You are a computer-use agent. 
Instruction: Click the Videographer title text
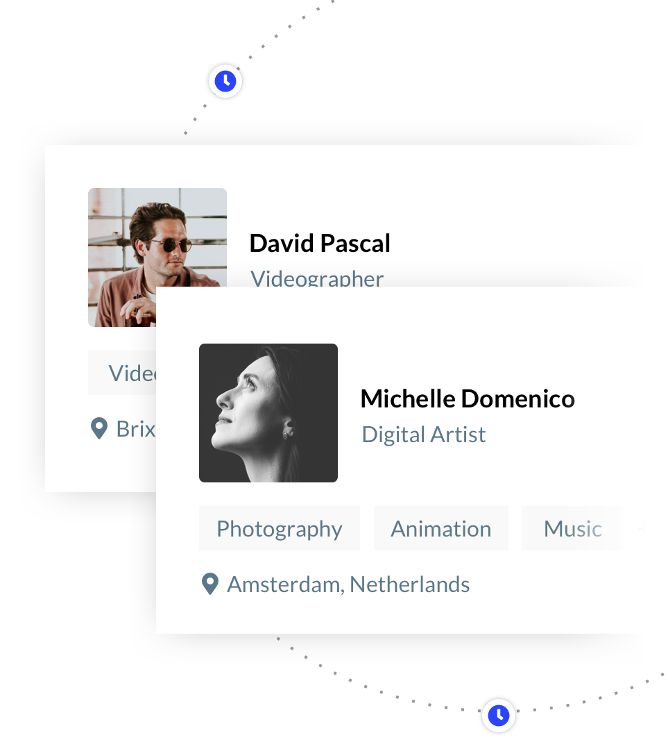[317, 278]
